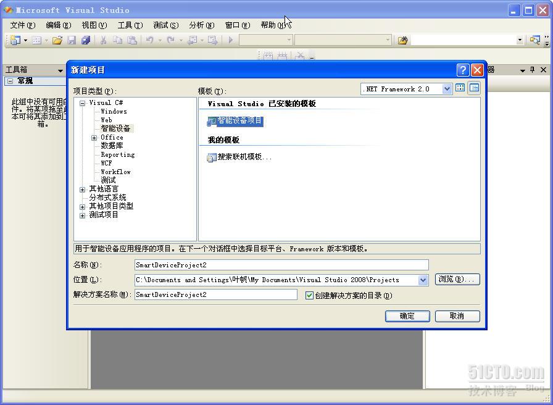The width and height of the screenshot is (553, 405).
Task: Select the 智能设备项目 template
Action: pos(235,121)
